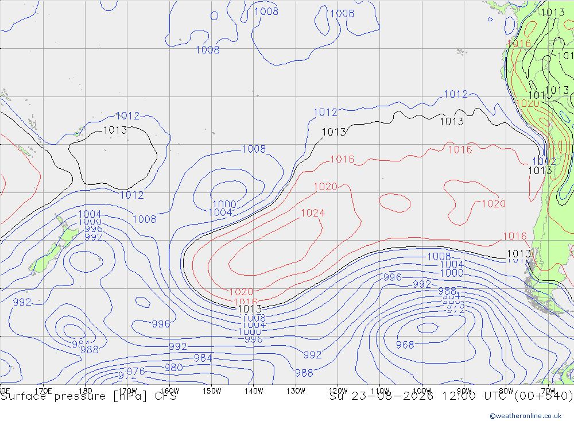
Task: Click the 130W longitude label
Action: pos(296,391)
